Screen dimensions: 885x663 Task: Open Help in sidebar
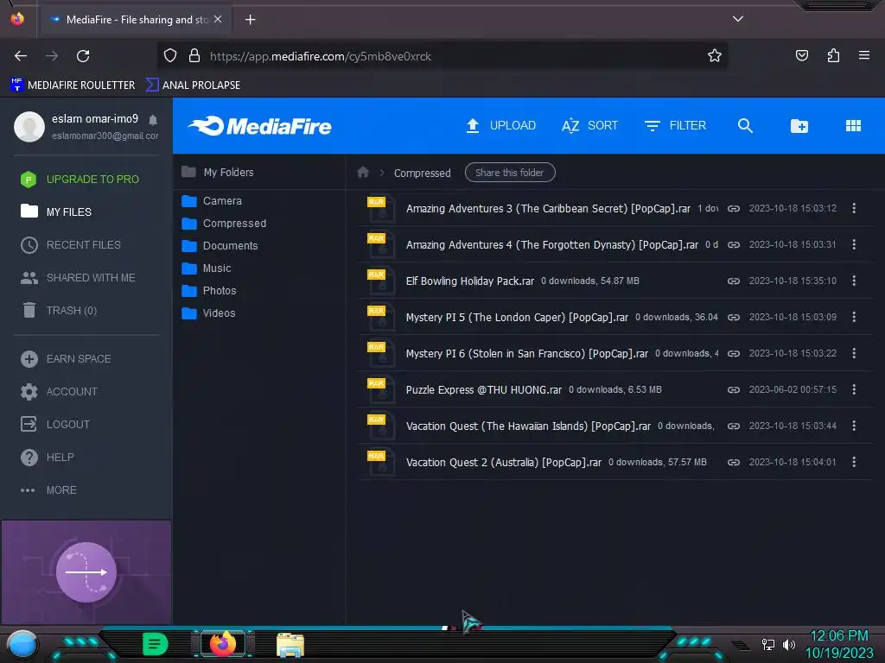tap(47, 457)
